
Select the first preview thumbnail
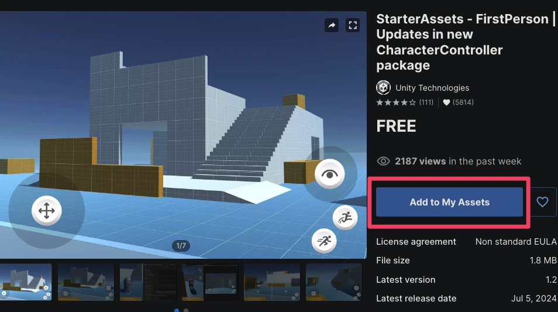point(26,282)
